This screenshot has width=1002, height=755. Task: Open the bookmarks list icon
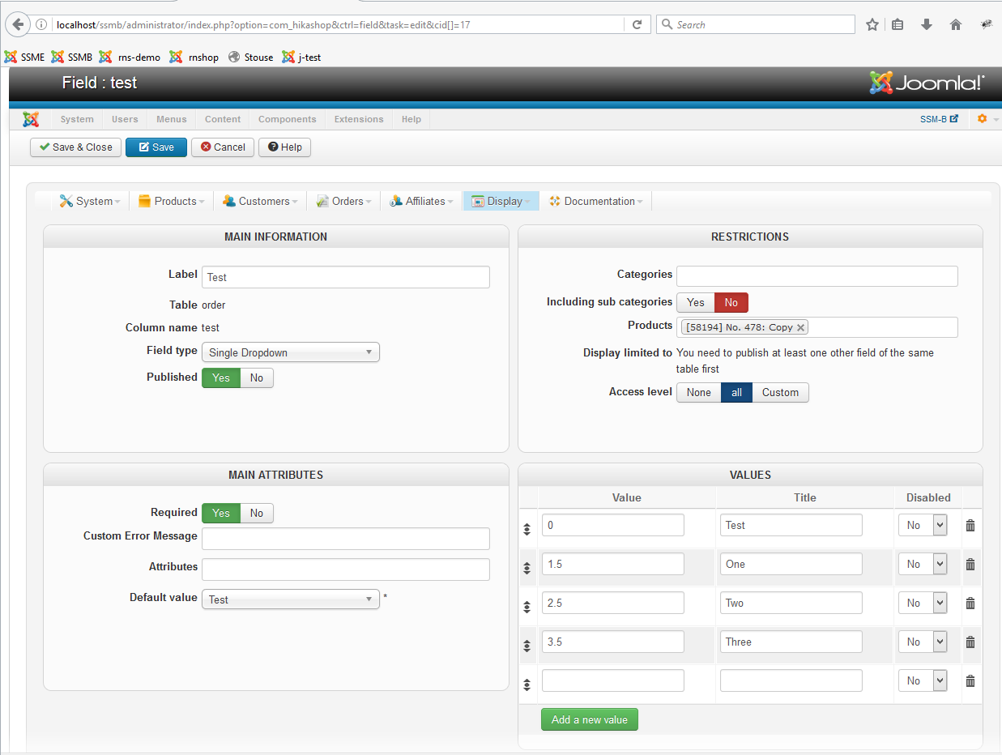[x=898, y=24]
